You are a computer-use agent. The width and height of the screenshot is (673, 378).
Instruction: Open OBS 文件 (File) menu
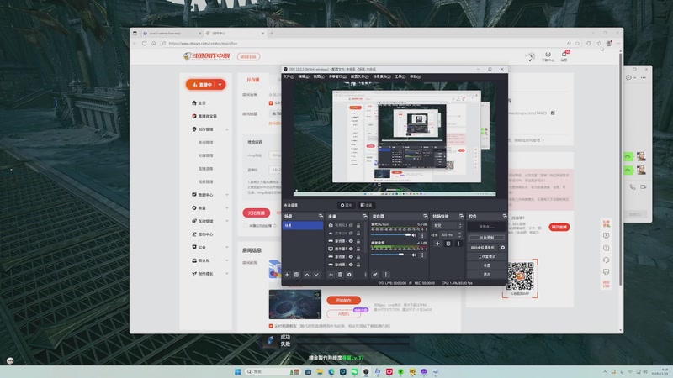tap(289, 76)
